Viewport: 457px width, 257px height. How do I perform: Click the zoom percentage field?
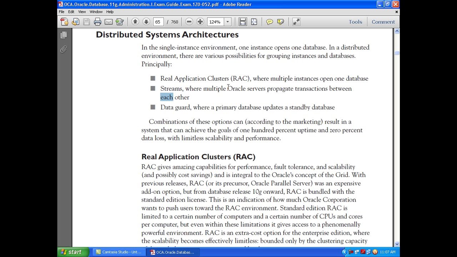(x=216, y=22)
